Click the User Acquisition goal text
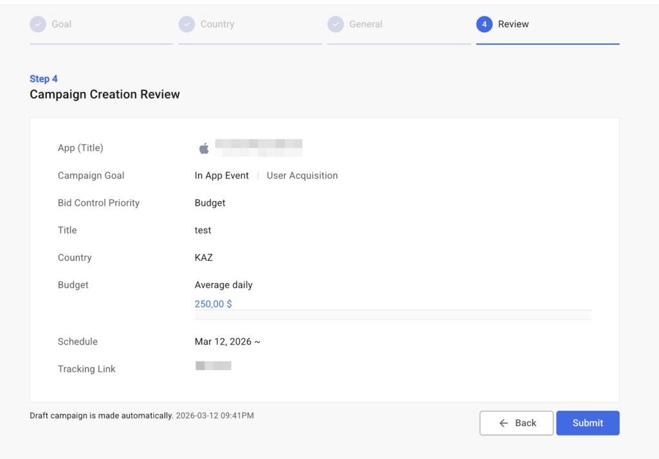659x459 pixels. tap(302, 175)
